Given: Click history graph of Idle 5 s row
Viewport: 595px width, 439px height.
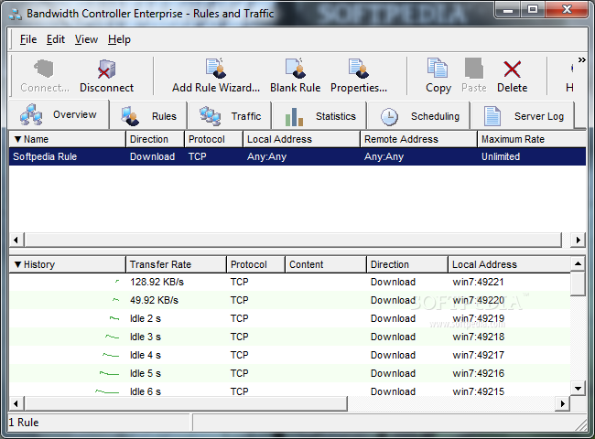Looking at the screenshot, I should click(x=109, y=373).
